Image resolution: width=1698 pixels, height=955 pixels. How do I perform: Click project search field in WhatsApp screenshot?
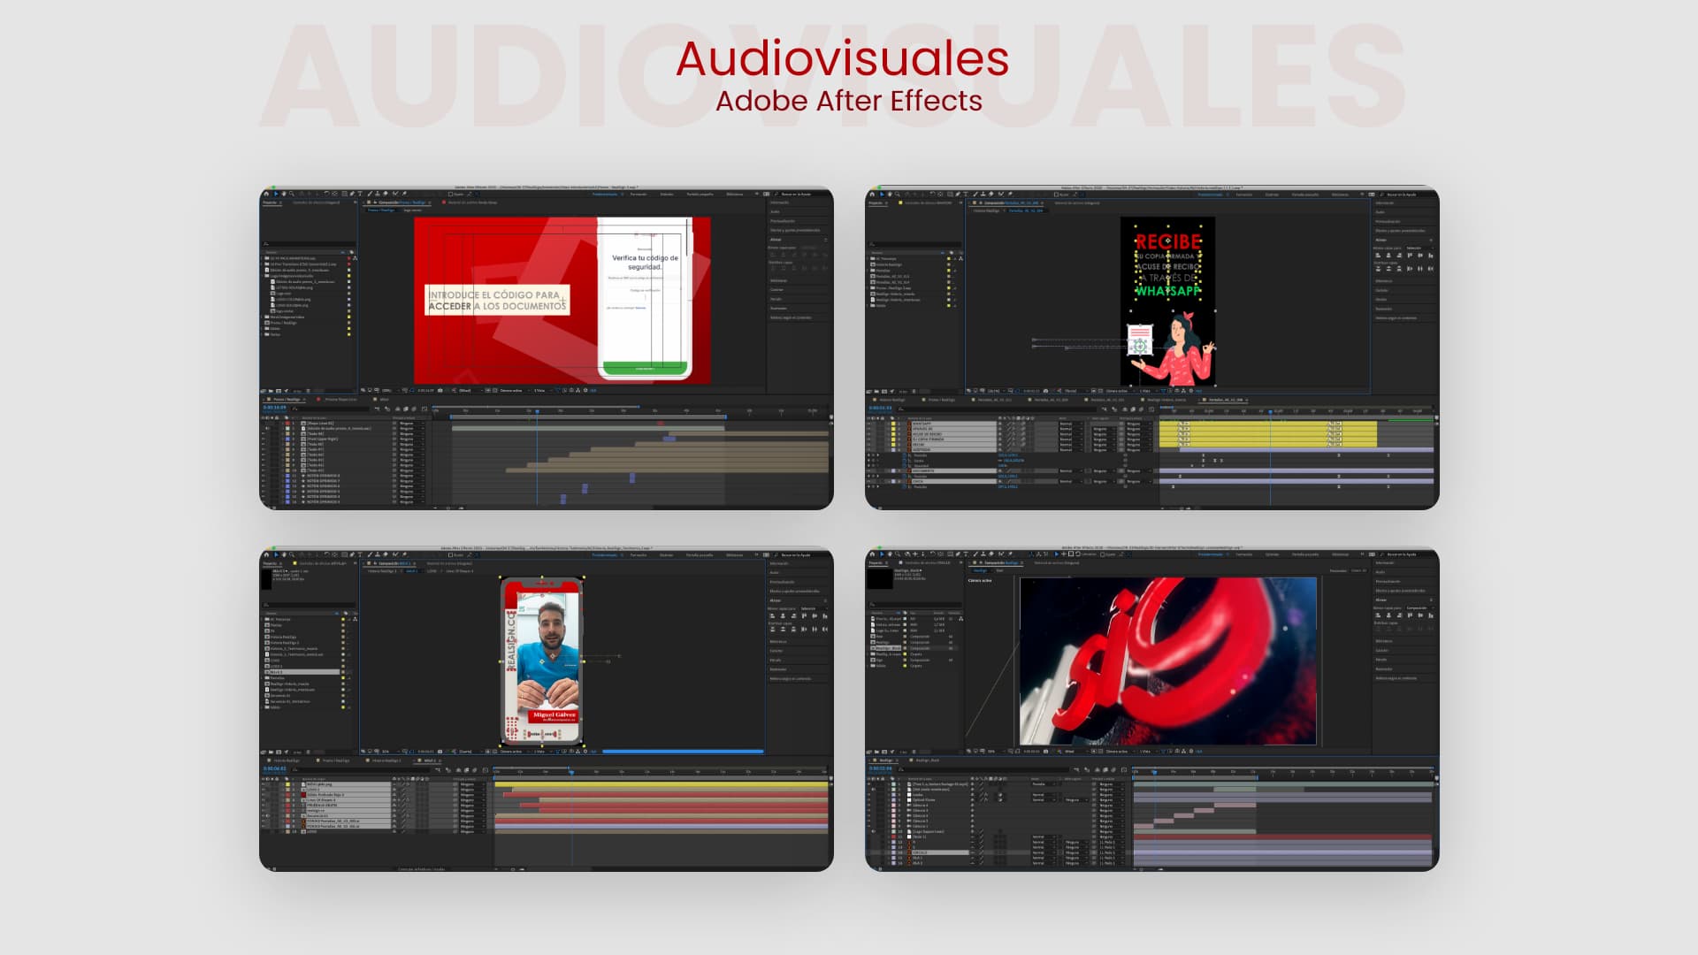click(915, 244)
